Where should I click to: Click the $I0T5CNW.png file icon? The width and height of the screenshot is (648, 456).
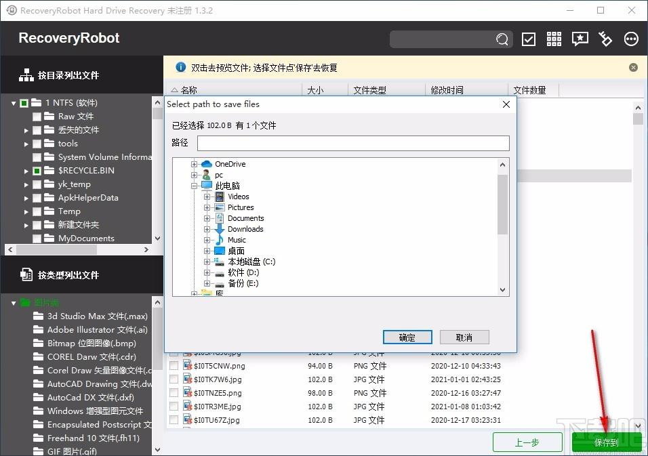coord(188,365)
